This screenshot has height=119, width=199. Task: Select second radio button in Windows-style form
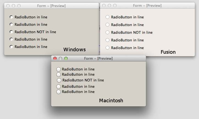pyautogui.click(x=11, y=24)
